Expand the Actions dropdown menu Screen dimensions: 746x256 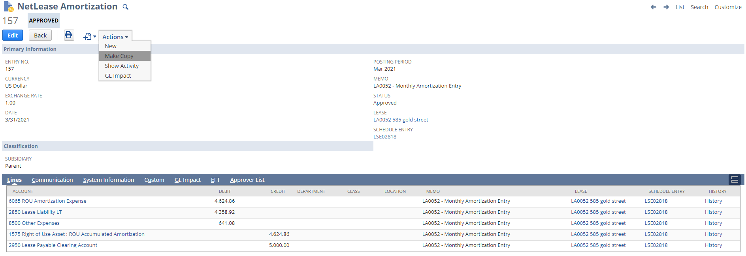tap(115, 37)
